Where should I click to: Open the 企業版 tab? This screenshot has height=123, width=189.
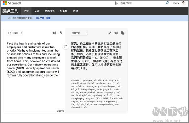point(64,11)
